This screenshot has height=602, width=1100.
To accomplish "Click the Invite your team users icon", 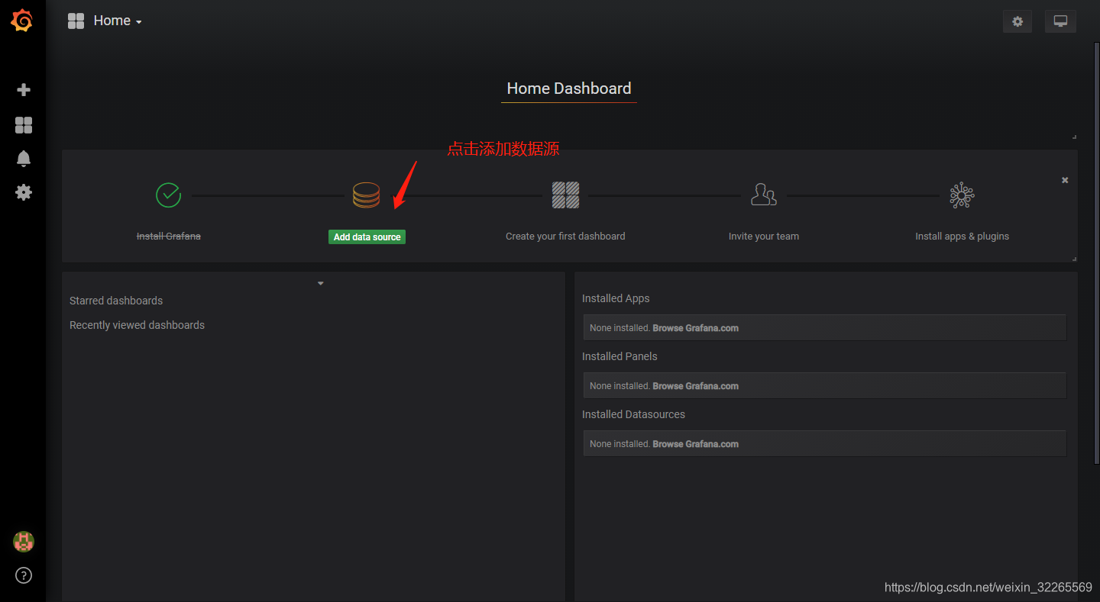I will [x=764, y=195].
